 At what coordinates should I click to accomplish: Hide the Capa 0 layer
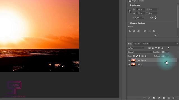point(129,64)
